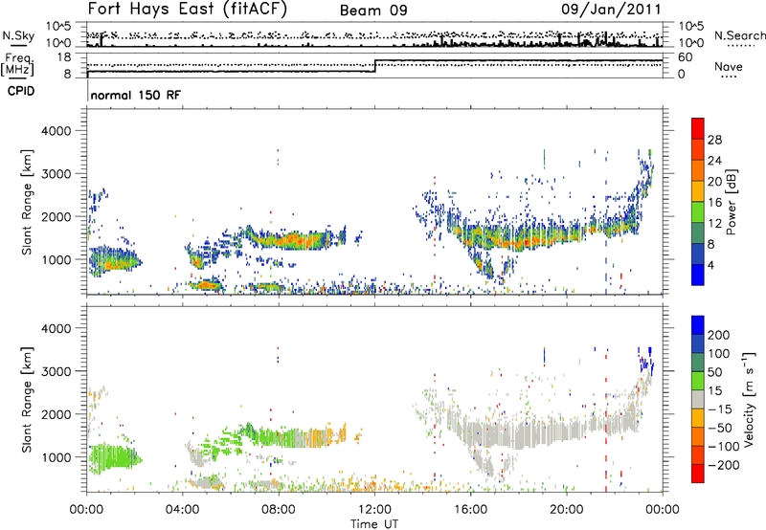
Task: Click the '200' value on the velocity scale
Action: pyautogui.click(x=719, y=335)
